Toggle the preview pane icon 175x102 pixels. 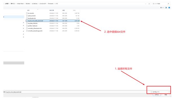click(x=166, y=8)
